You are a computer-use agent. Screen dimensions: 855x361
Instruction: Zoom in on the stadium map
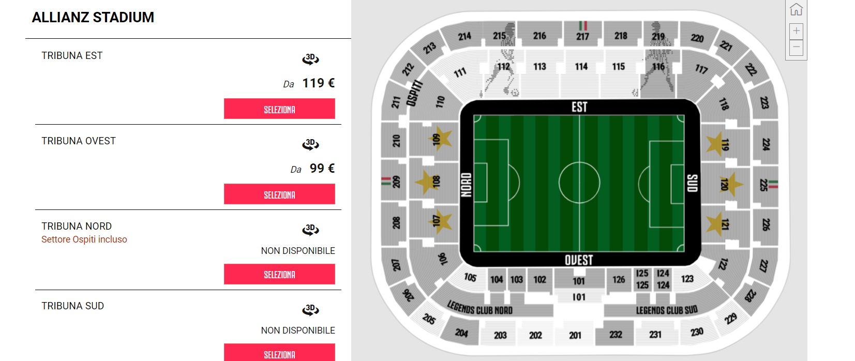pos(796,31)
